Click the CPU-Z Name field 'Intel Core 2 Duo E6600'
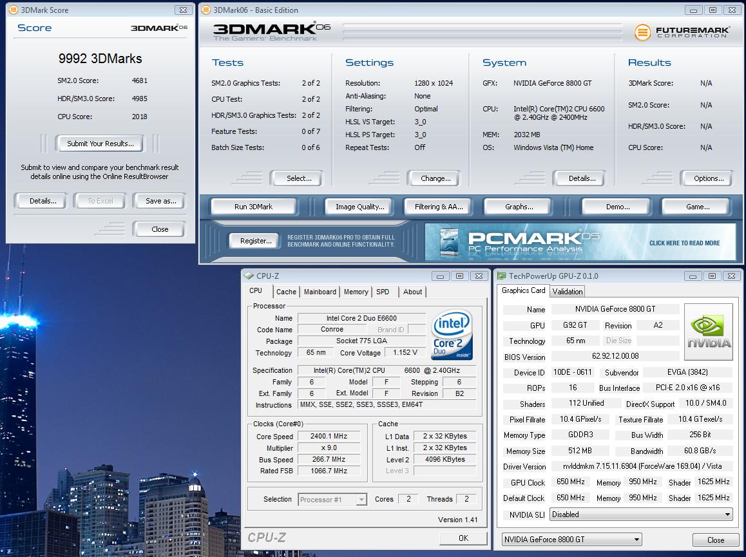 (x=361, y=317)
